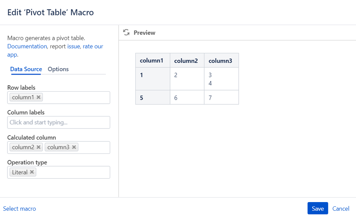Image resolution: width=356 pixels, height=217 pixels.
Task: Open the Documentation link
Action: 27,47
